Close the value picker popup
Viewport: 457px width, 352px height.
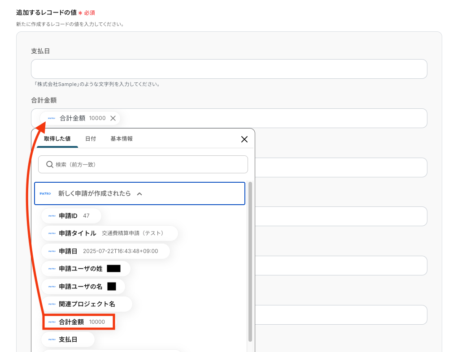click(x=244, y=139)
